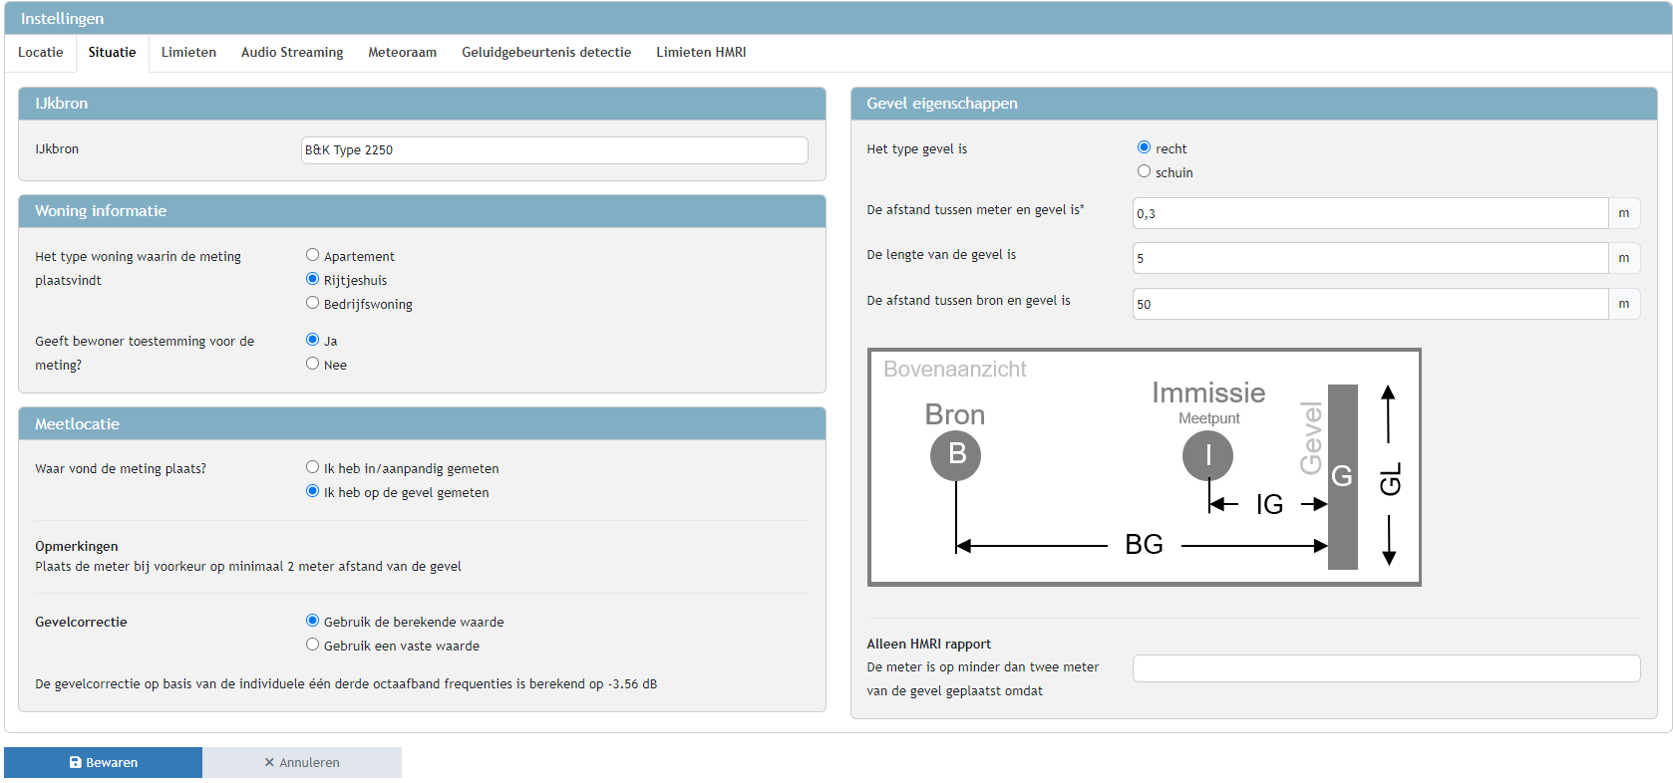Open the Audio Streaming tab

[x=292, y=53]
